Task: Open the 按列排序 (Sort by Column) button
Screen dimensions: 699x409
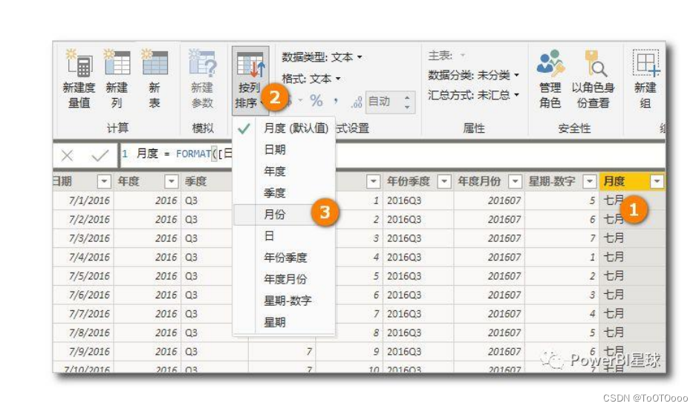Action: click(249, 79)
